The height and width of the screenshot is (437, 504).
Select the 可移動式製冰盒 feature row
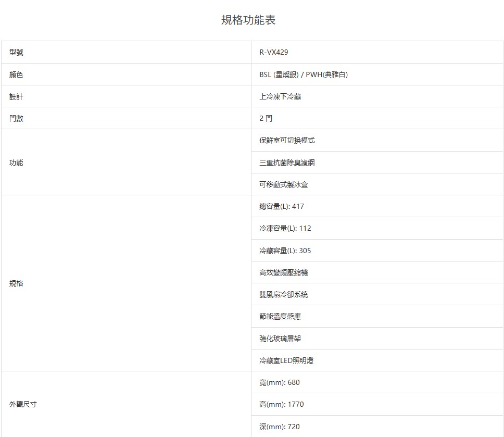click(x=283, y=184)
